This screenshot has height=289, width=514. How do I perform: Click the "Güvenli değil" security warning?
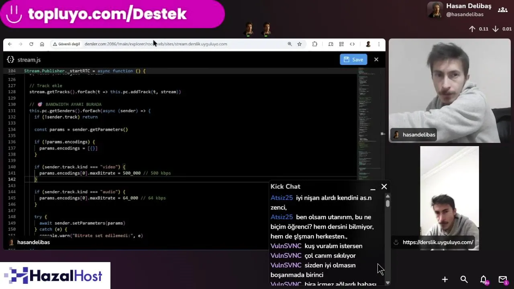(66, 44)
